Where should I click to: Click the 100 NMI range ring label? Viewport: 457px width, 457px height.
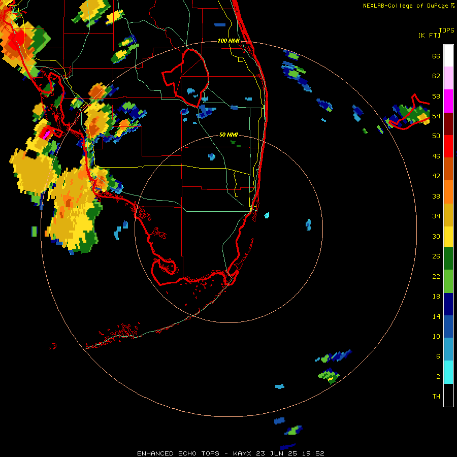(x=228, y=41)
